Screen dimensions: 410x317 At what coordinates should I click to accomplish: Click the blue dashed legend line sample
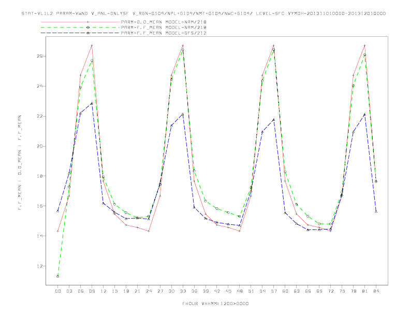[x=80, y=33]
